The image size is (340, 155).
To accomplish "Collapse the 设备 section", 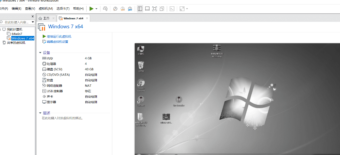I will click(40, 53).
